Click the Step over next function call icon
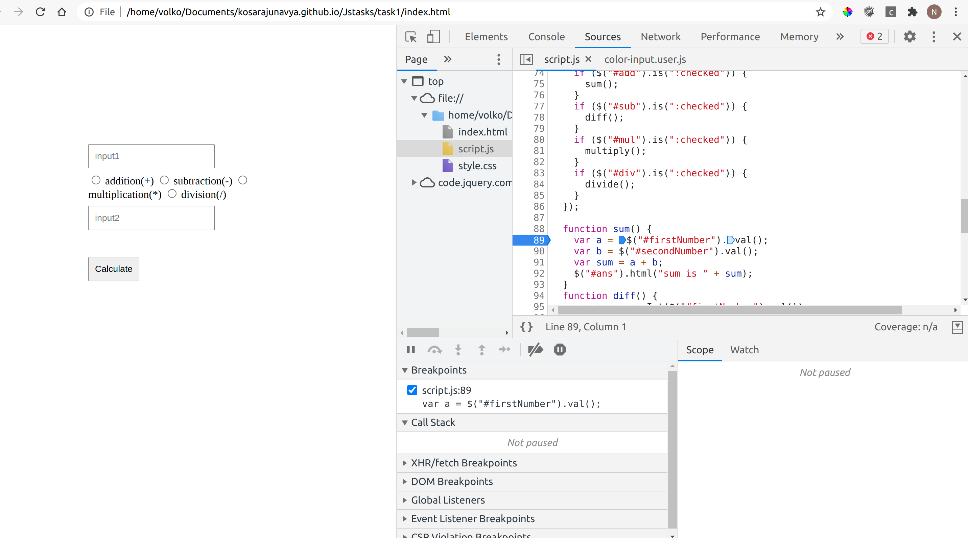Image resolution: width=968 pixels, height=538 pixels. 435,350
